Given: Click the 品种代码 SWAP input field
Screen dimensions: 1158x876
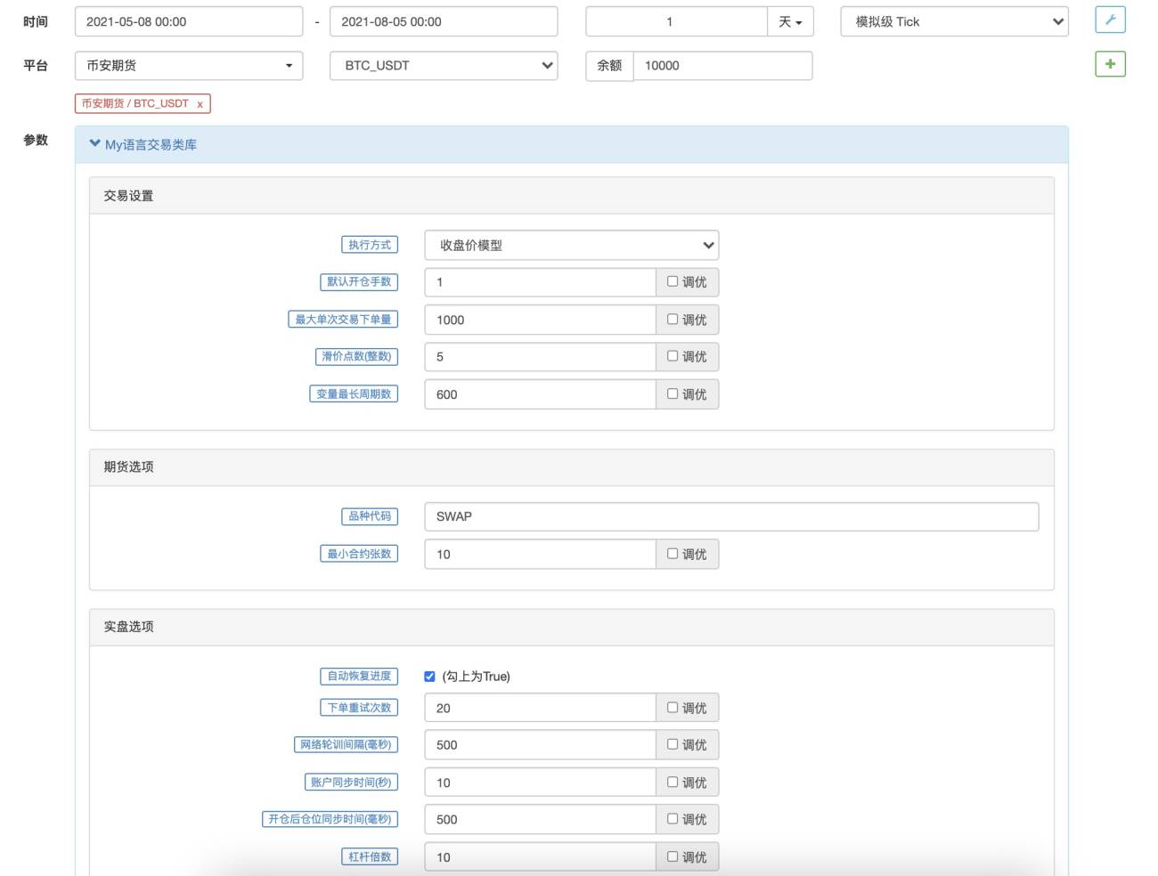Looking at the screenshot, I should [x=731, y=516].
